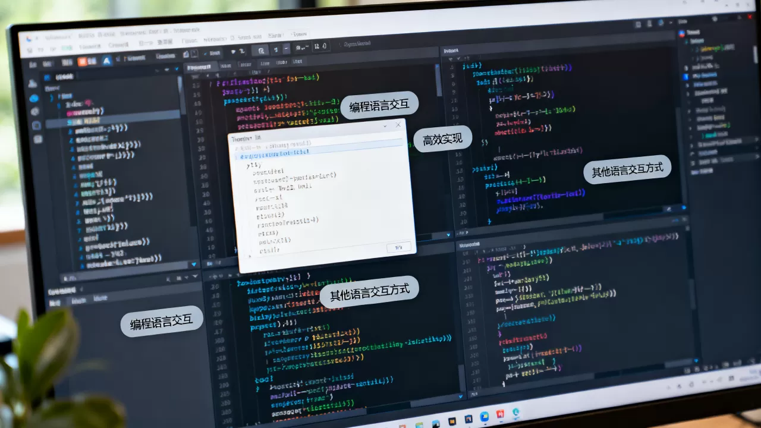
Task: Open the gear-shaped icon in the left activity bar
Action: (x=35, y=111)
